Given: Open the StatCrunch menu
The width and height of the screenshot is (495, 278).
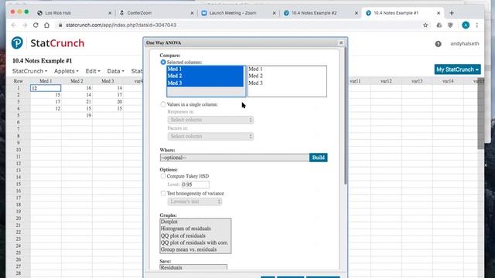Looking at the screenshot, I should tap(29, 71).
